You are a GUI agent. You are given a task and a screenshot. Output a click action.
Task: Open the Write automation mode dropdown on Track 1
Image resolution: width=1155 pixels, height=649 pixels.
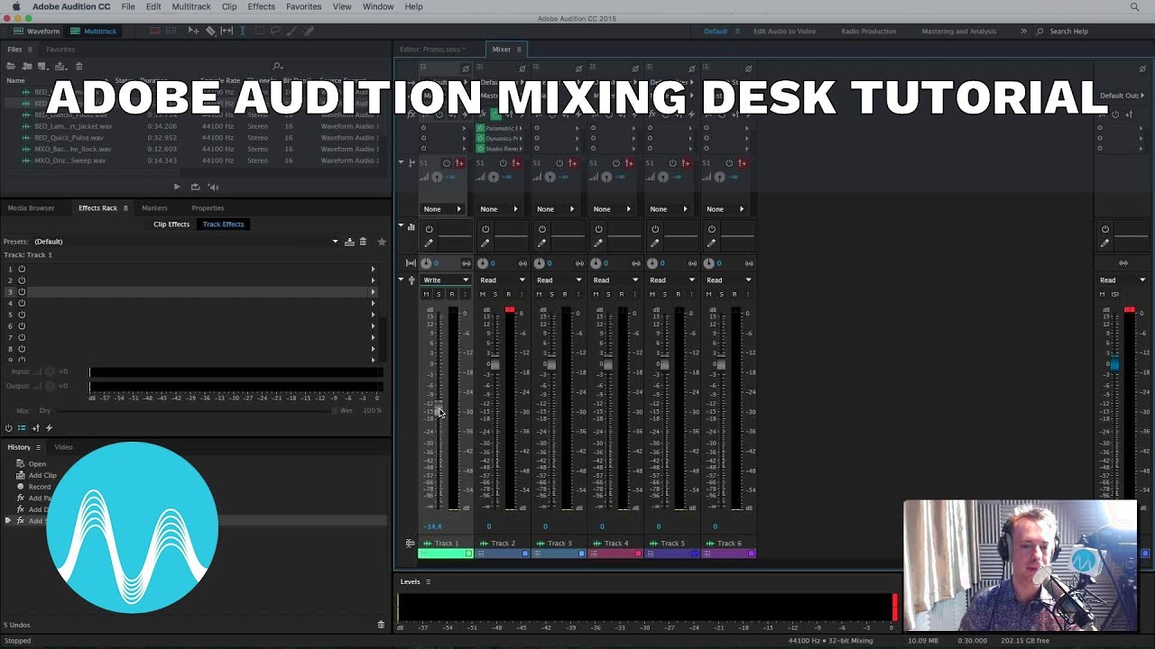click(447, 280)
